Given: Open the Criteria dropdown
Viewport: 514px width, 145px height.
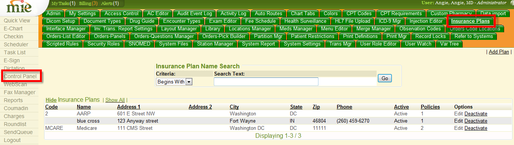Looking at the screenshot, I should (x=175, y=82).
